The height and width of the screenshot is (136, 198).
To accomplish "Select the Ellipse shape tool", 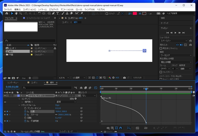I will pos(49,13).
